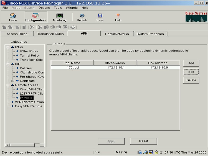Select the 172pool table row name
Viewport: 208px width, 156px height.
point(73,68)
